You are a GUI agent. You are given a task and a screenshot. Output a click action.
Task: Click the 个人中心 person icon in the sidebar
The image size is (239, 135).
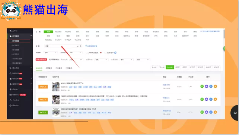tap(10, 100)
